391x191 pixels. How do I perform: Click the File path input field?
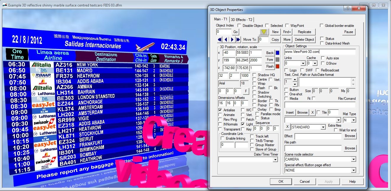[313, 148]
